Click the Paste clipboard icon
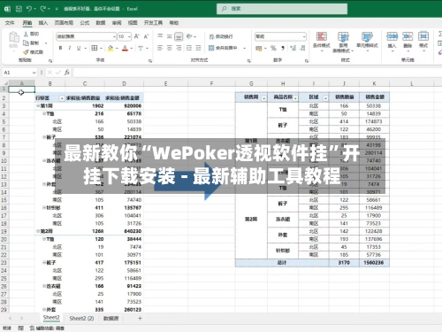This screenshot has width=442, height=332. coord(14,38)
